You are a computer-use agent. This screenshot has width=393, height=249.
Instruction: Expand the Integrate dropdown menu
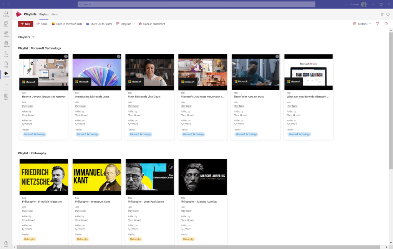point(126,24)
